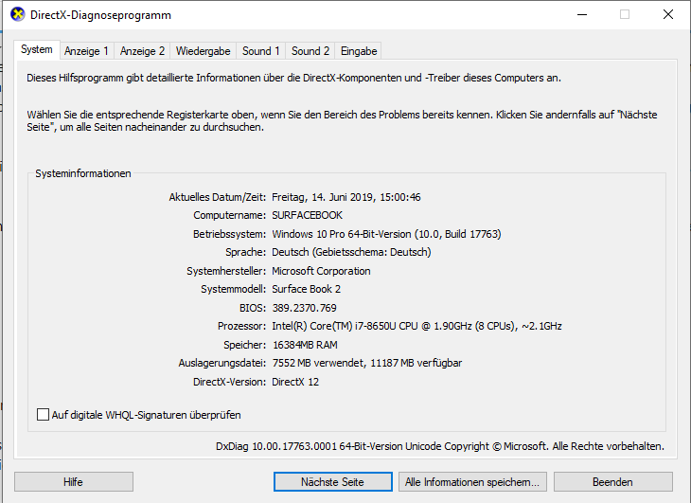The height and width of the screenshot is (503, 691).
Task: Click the Nächste Seite button
Action: (x=332, y=482)
